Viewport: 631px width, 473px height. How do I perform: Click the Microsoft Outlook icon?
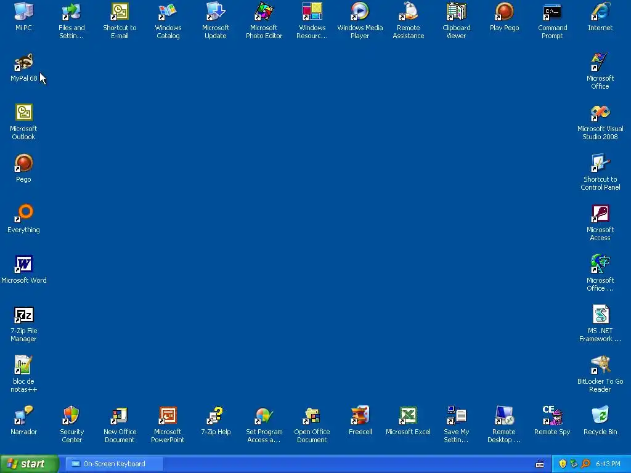[24, 113]
